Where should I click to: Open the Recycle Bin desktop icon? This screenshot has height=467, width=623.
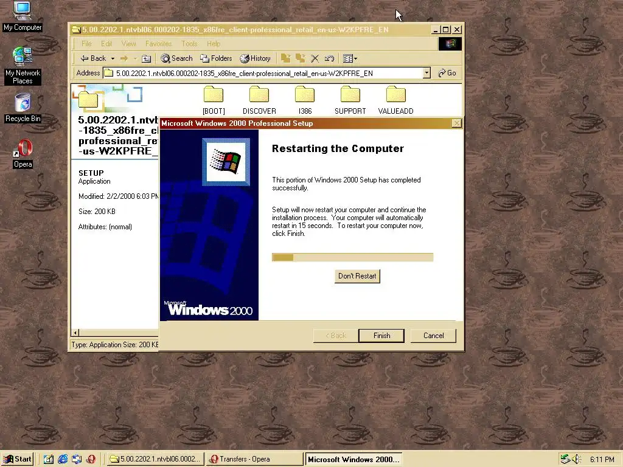pos(23,108)
